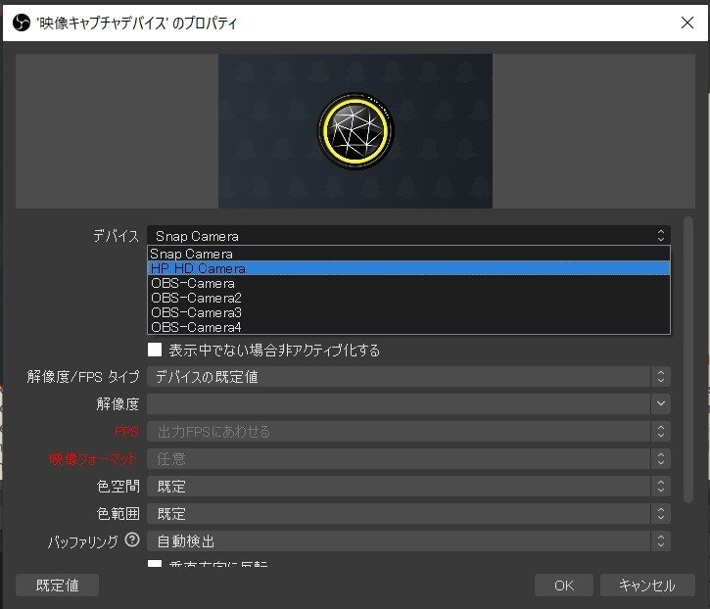Click the properties panel vertical scrollbar
The image size is (710, 609).
tap(688, 359)
